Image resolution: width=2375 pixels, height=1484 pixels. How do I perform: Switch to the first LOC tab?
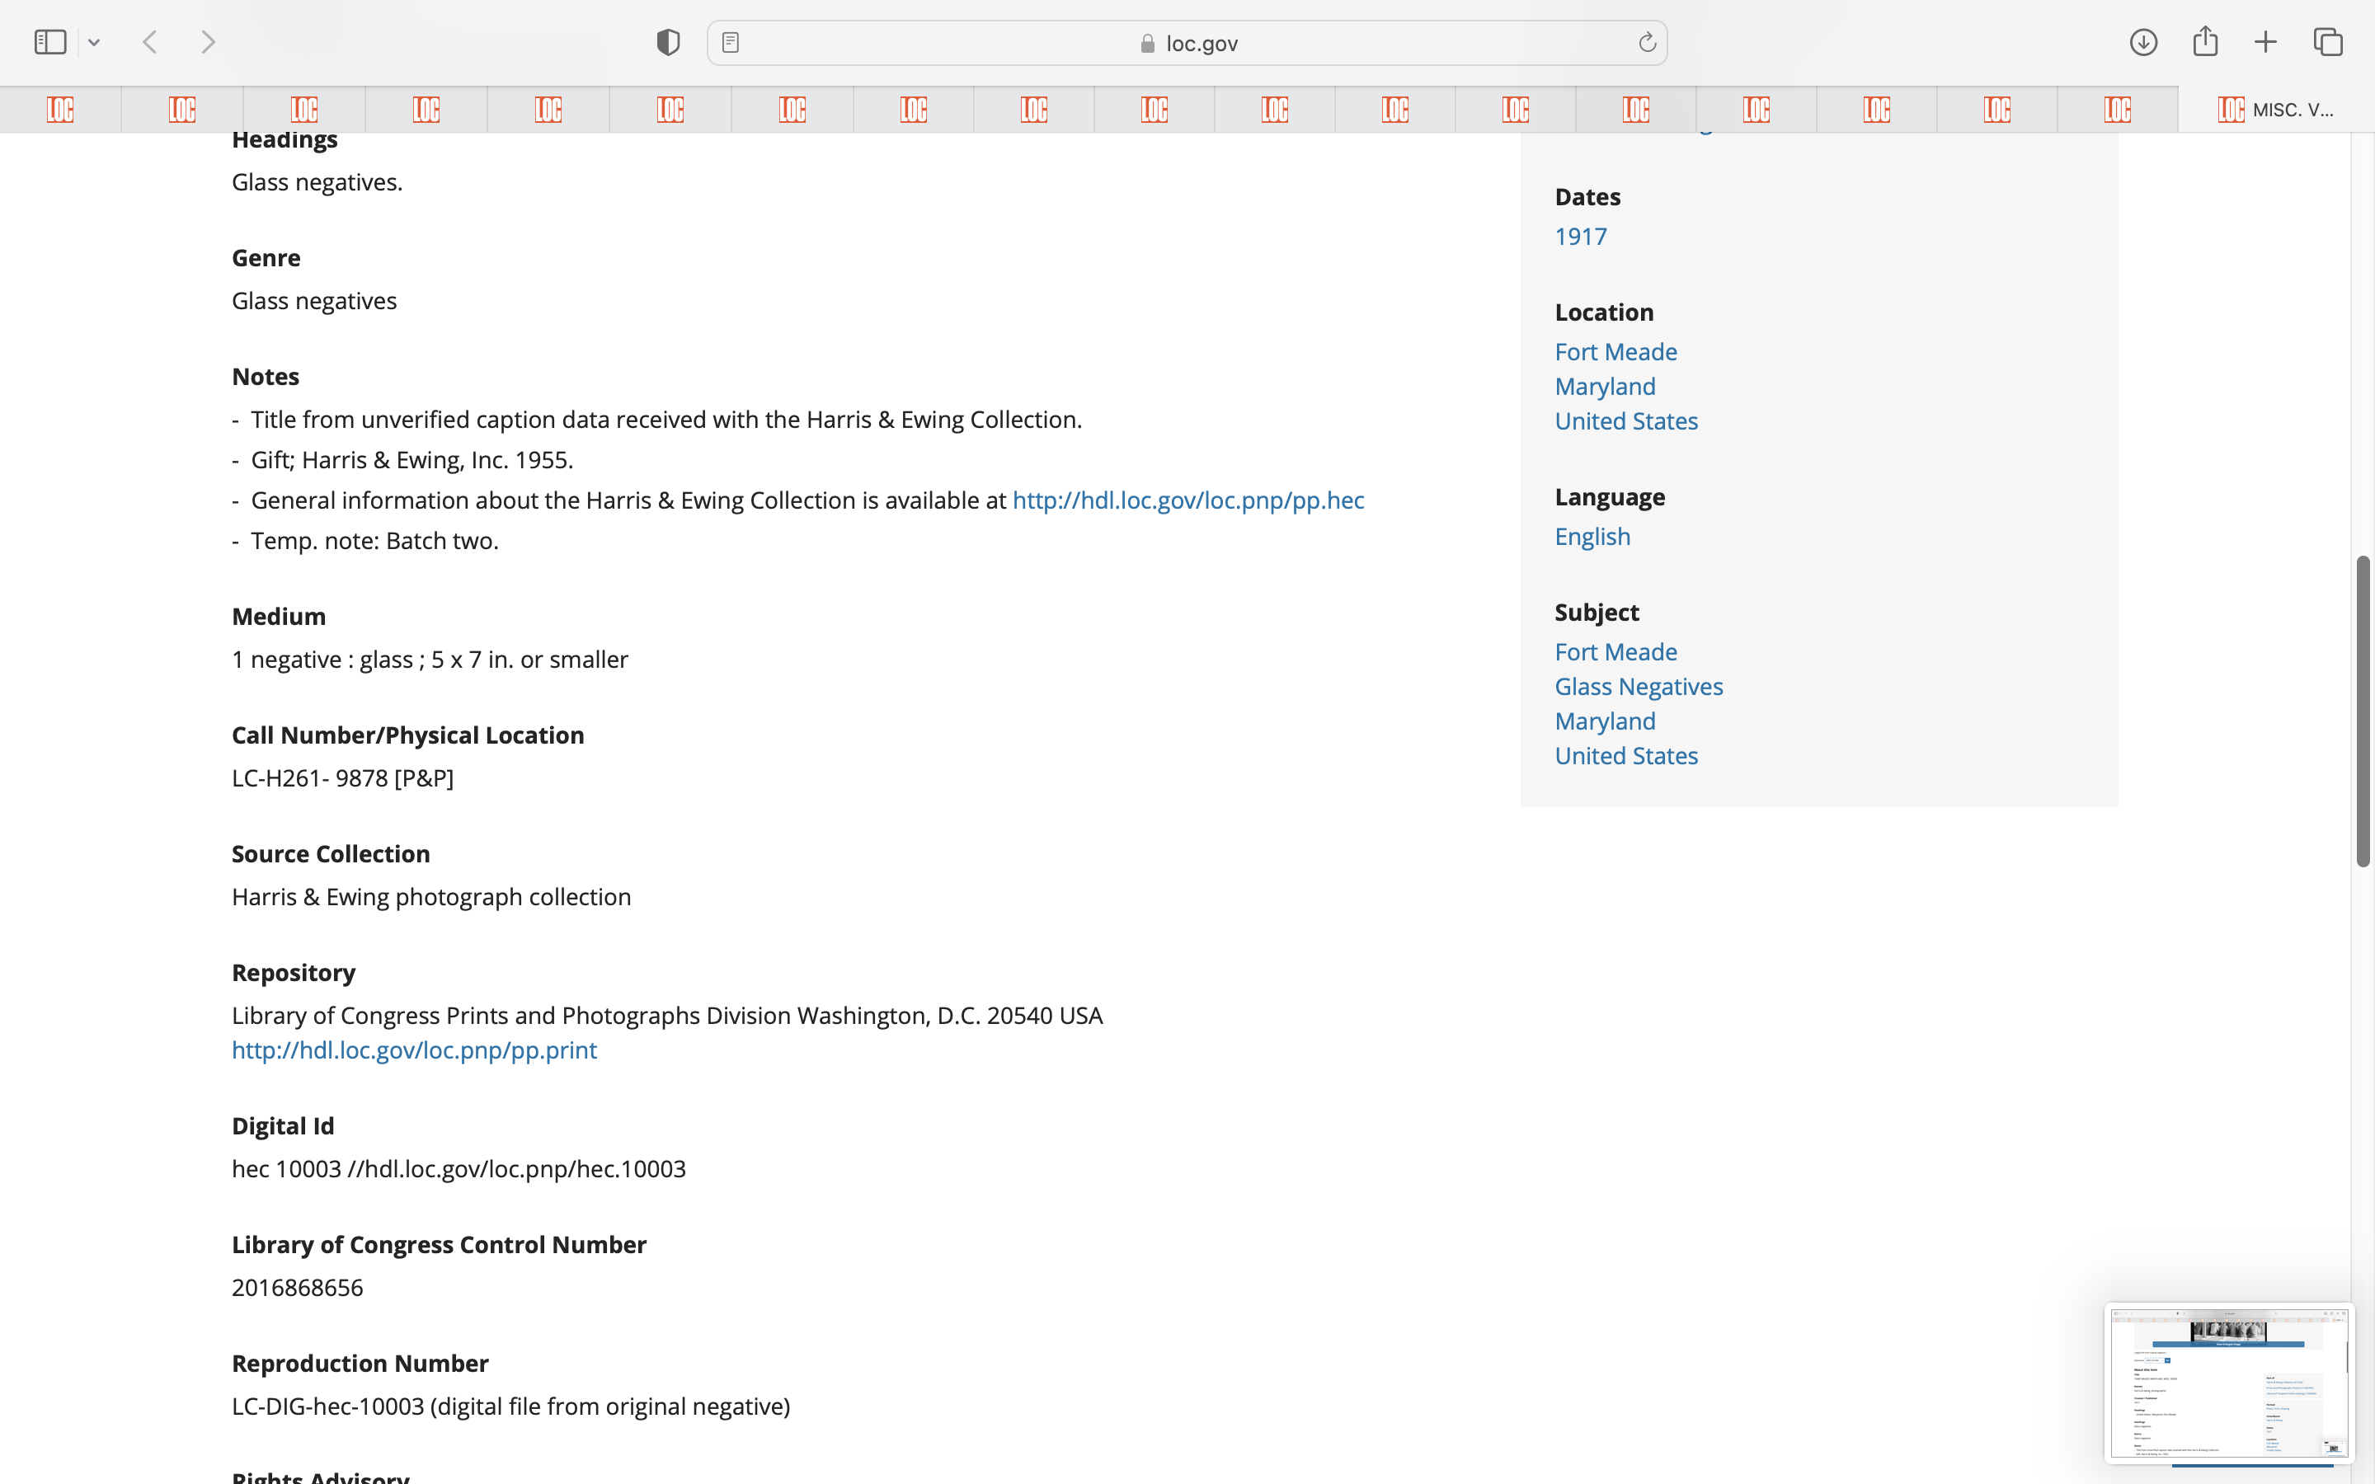[x=60, y=109]
